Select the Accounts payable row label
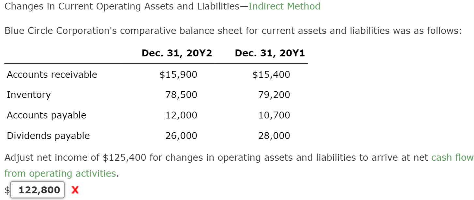 (47, 115)
